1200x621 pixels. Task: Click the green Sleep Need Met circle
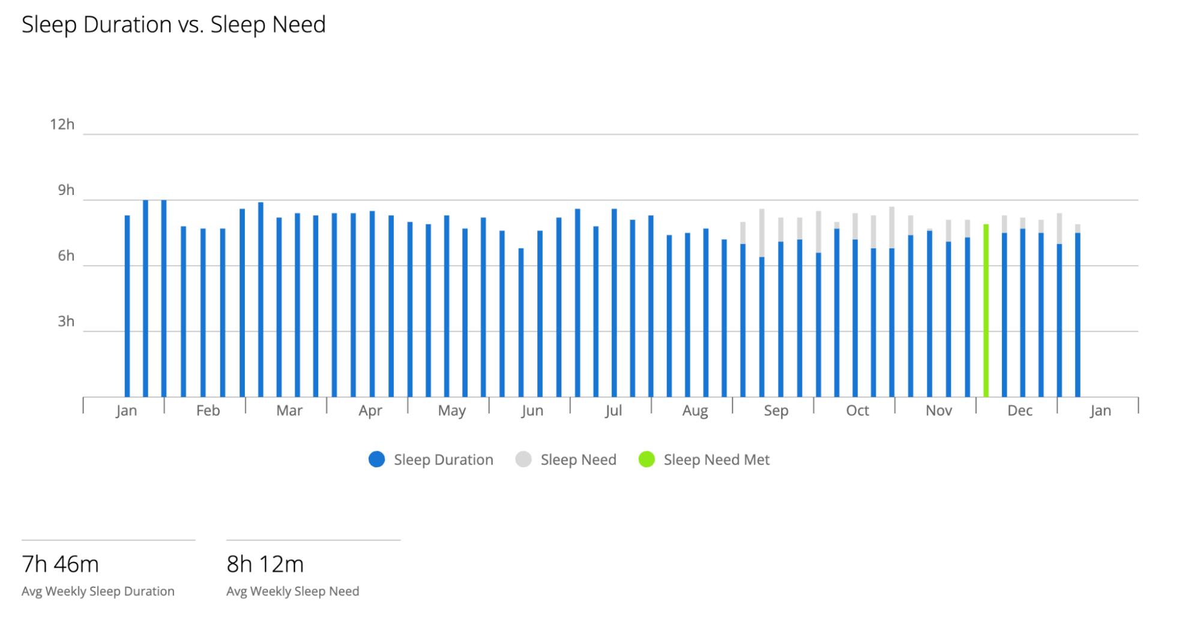647,460
